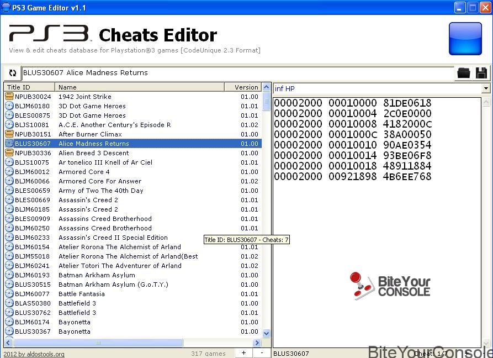Click the disc icon for BLJM60250 row

(9, 228)
